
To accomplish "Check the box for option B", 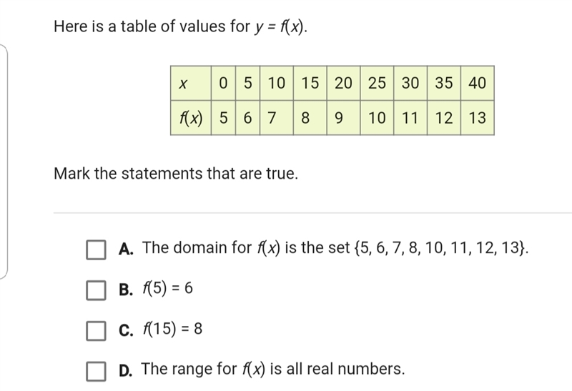I will tap(96, 290).
